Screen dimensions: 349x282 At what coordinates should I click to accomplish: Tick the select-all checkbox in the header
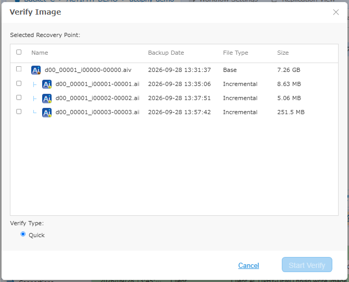19,52
